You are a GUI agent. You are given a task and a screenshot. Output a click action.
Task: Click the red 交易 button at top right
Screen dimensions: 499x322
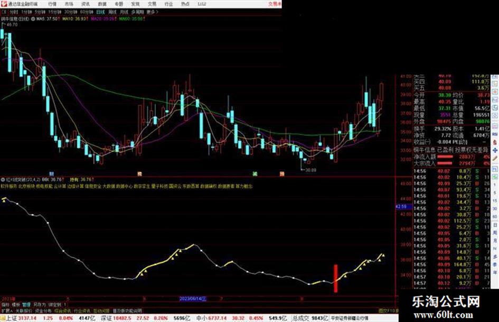pyautogui.click(x=275, y=4)
